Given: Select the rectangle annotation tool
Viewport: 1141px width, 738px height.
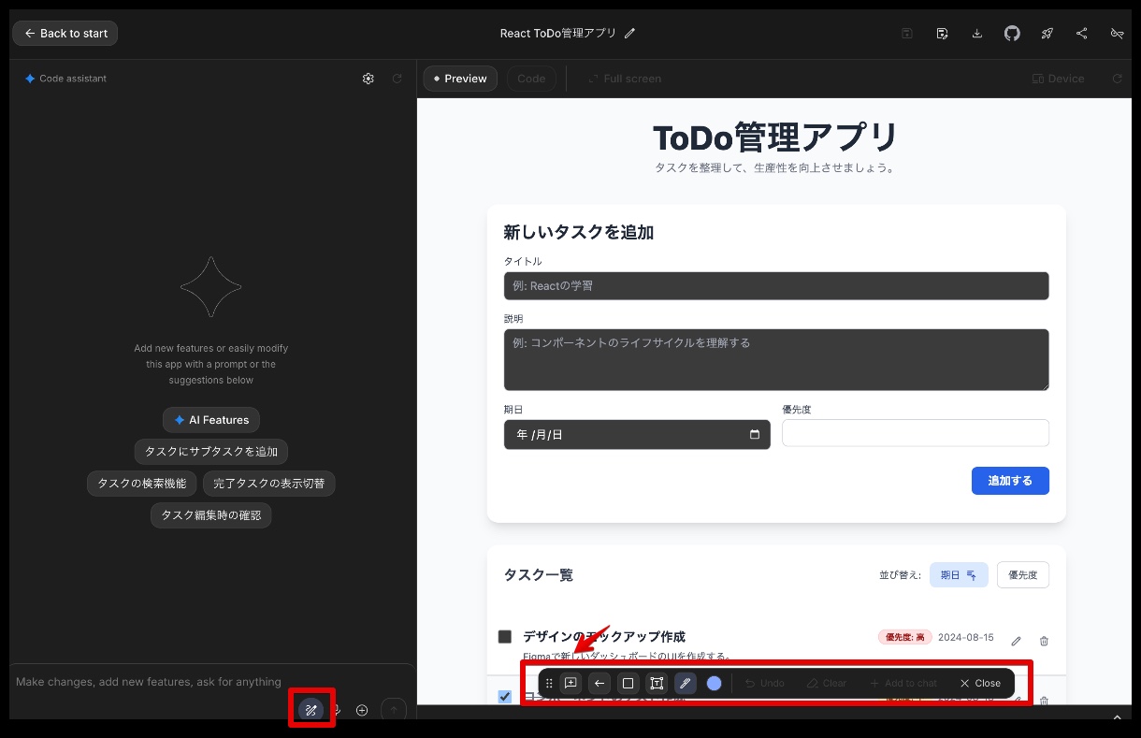Looking at the screenshot, I should (x=628, y=683).
